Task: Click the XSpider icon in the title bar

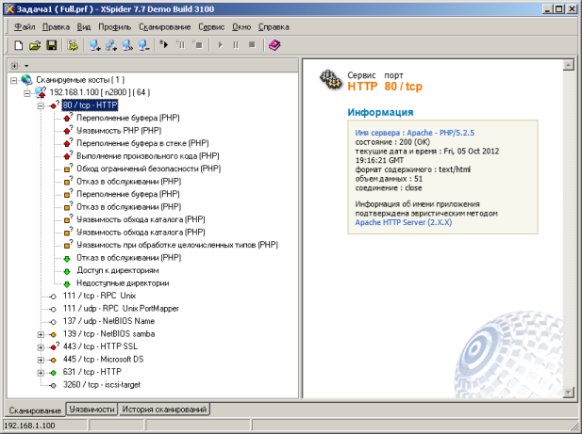Action: click(9, 8)
